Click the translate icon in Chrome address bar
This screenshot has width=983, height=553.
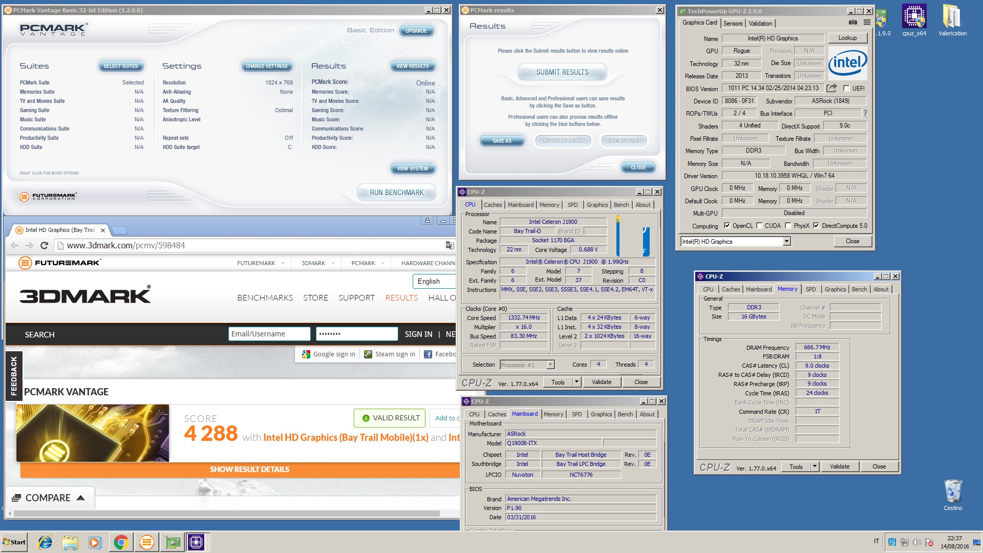(450, 245)
